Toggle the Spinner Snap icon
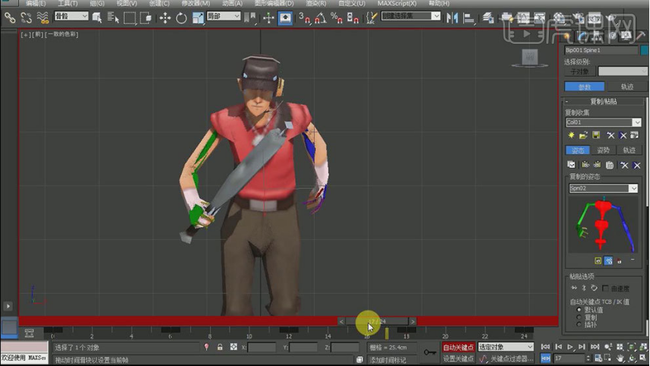This screenshot has height=366, width=650. [352, 17]
